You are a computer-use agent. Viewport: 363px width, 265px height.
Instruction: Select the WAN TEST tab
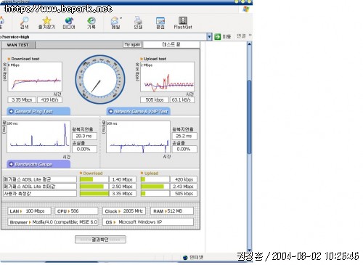pyautogui.click(x=17, y=45)
